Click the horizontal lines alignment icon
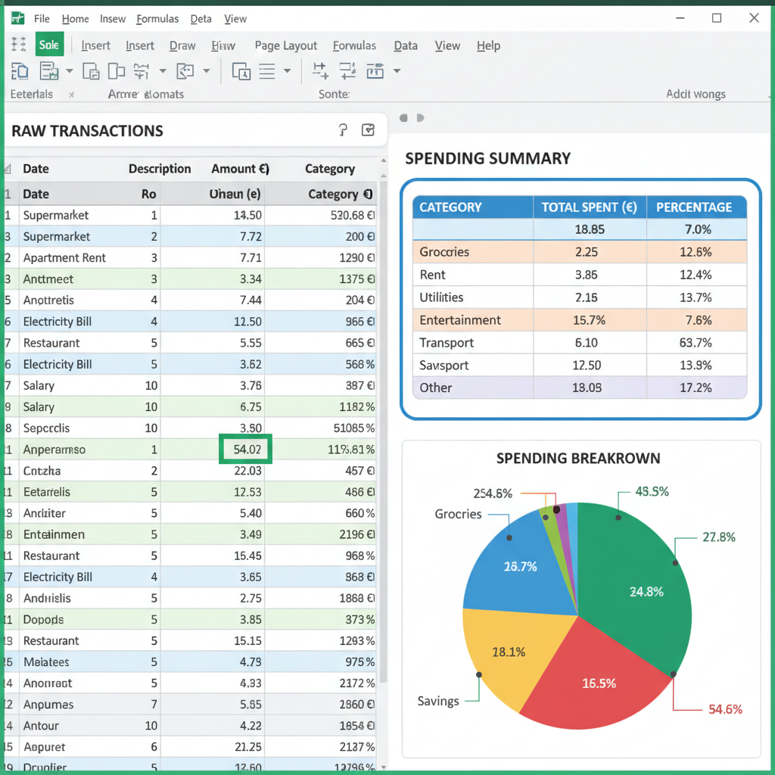Image resolution: width=775 pixels, height=775 pixels. click(266, 71)
